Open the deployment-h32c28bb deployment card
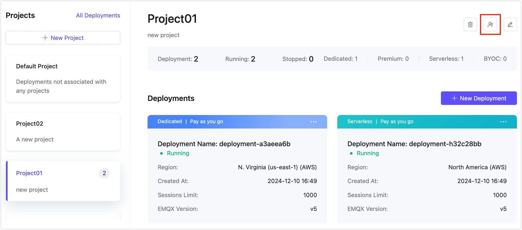522x230 pixels. tap(414, 144)
